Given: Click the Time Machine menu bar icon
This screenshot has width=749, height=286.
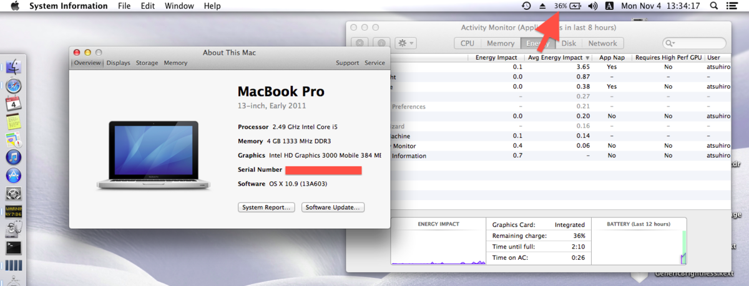Looking at the screenshot, I should (x=526, y=6).
